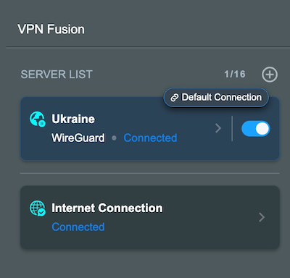Click the Internet Connection title

107,208
